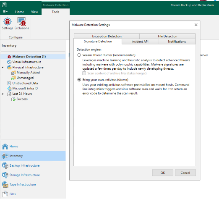Confirm settings with the OK button
219x199 pixels.
click(163, 173)
